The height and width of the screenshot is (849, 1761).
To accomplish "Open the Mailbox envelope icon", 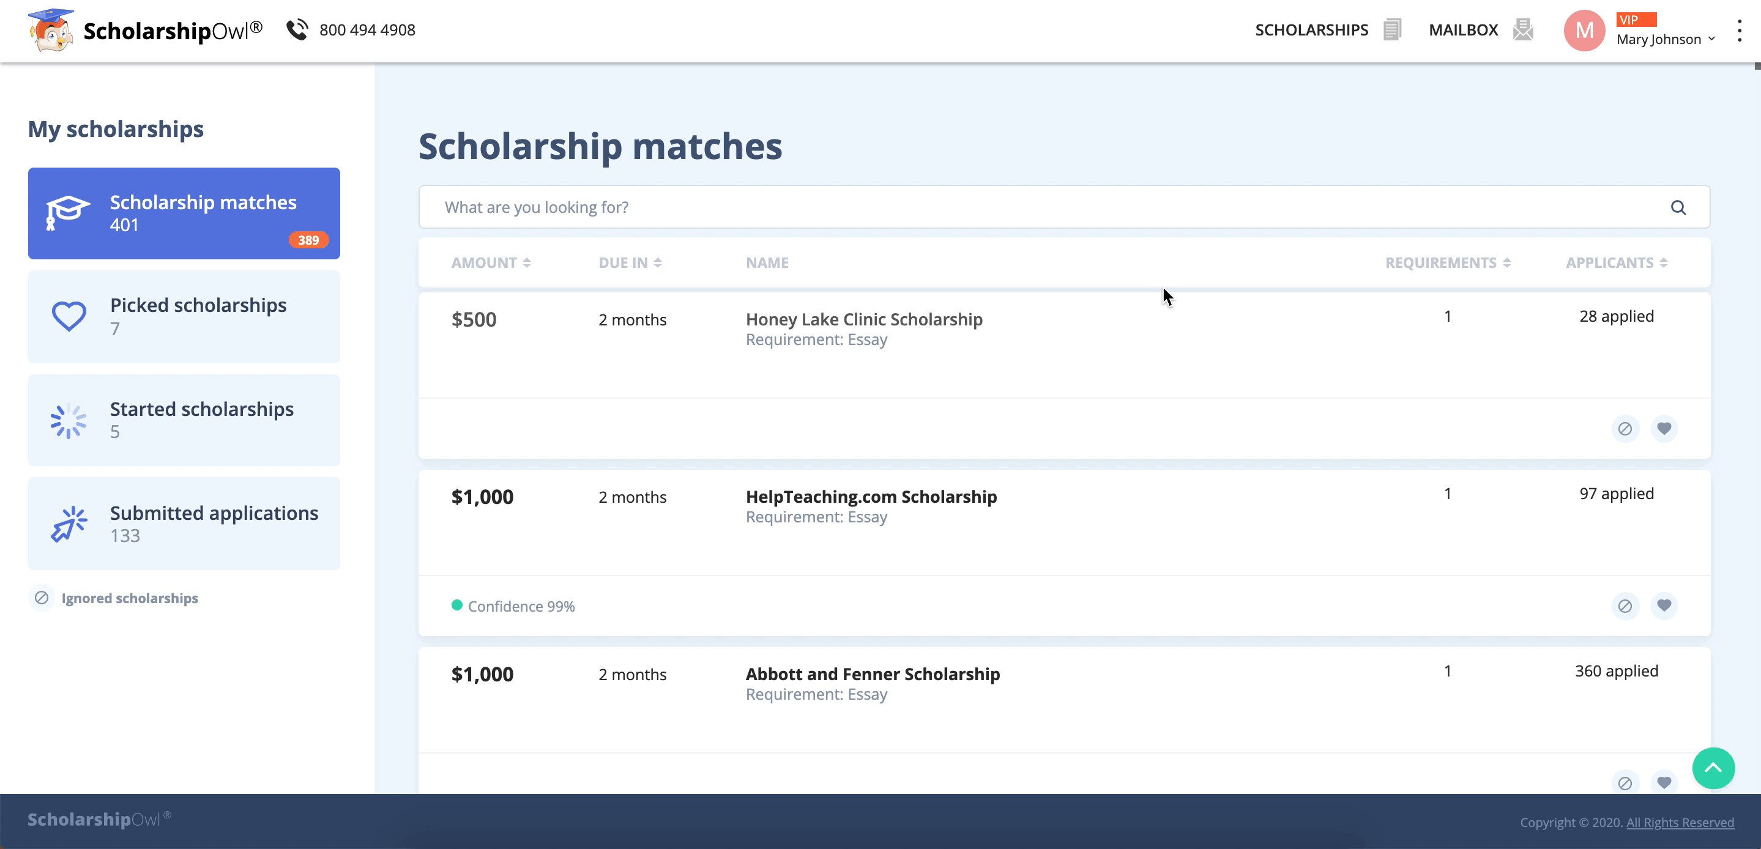I will pyautogui.click(x=1523, y=29).
